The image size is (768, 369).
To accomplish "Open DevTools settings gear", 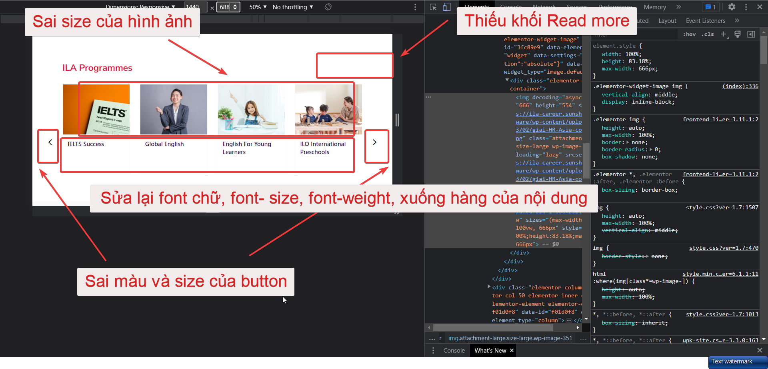I will [732, 7].
